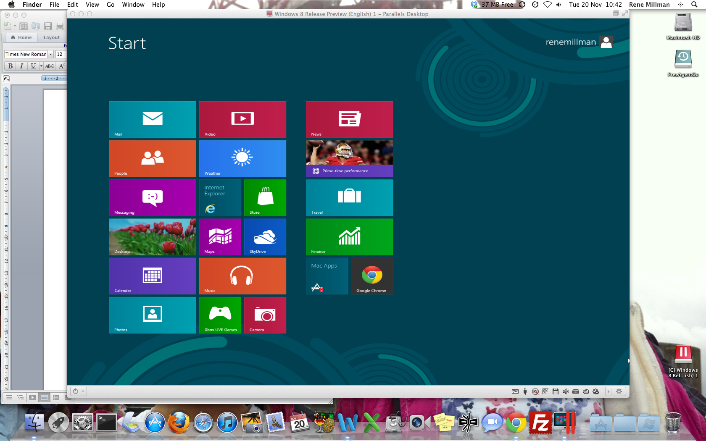Open the Mac Apps tile
The width and height of the screenshot is (706, 441).
[327, 276]
